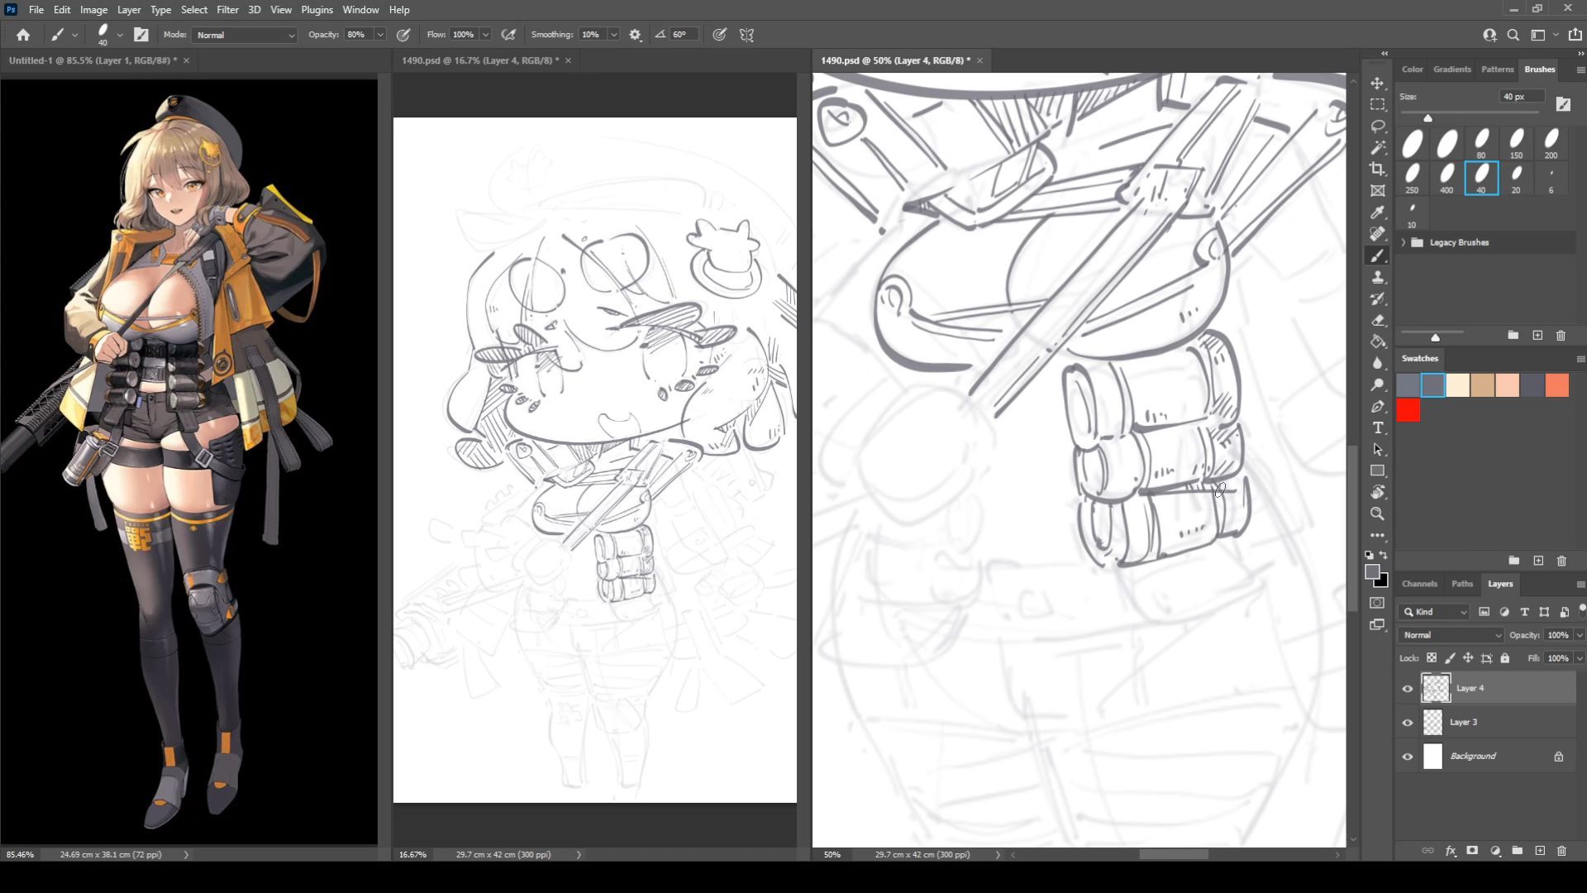The height and width of the screenshot is (893, 1587).
Task: Open the Search icon in top right
Action: (x=1513, y=35)
